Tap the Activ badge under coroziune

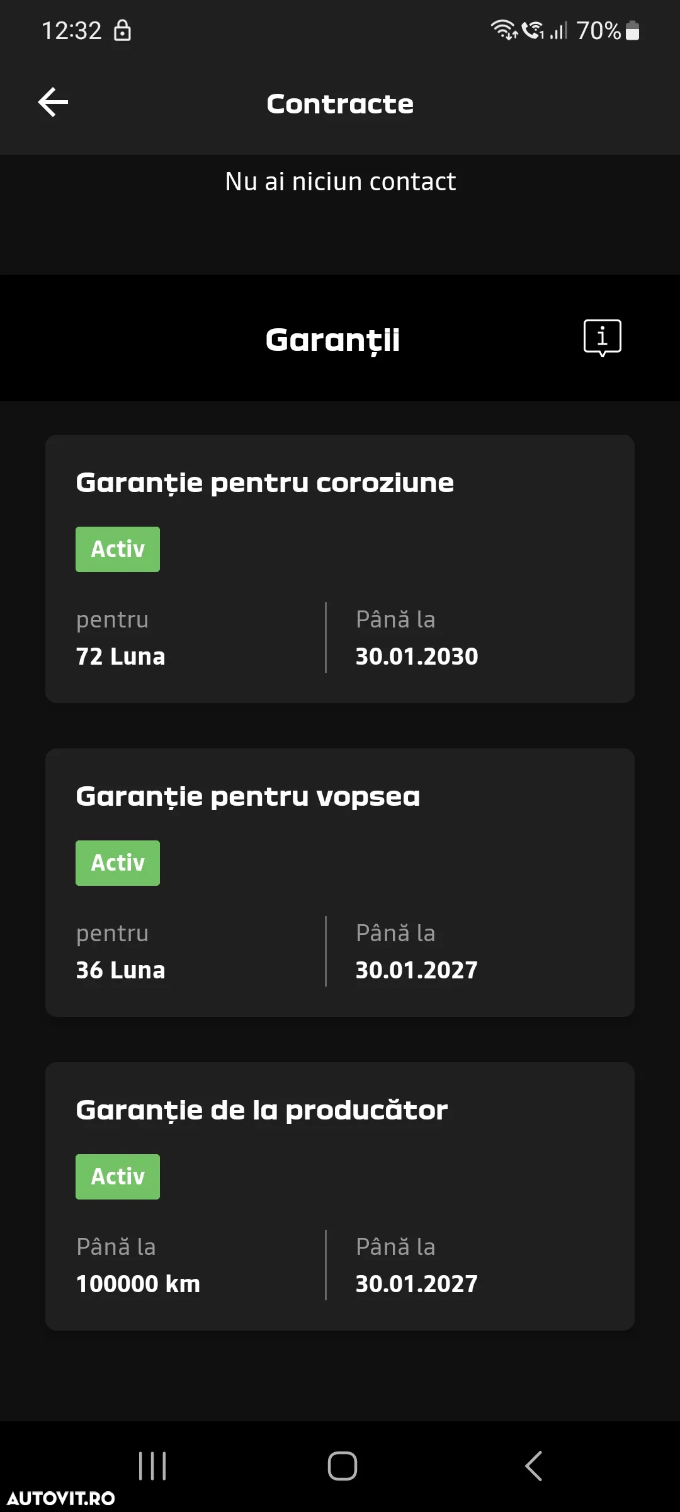pyautogui.click(x=118, y=549)
